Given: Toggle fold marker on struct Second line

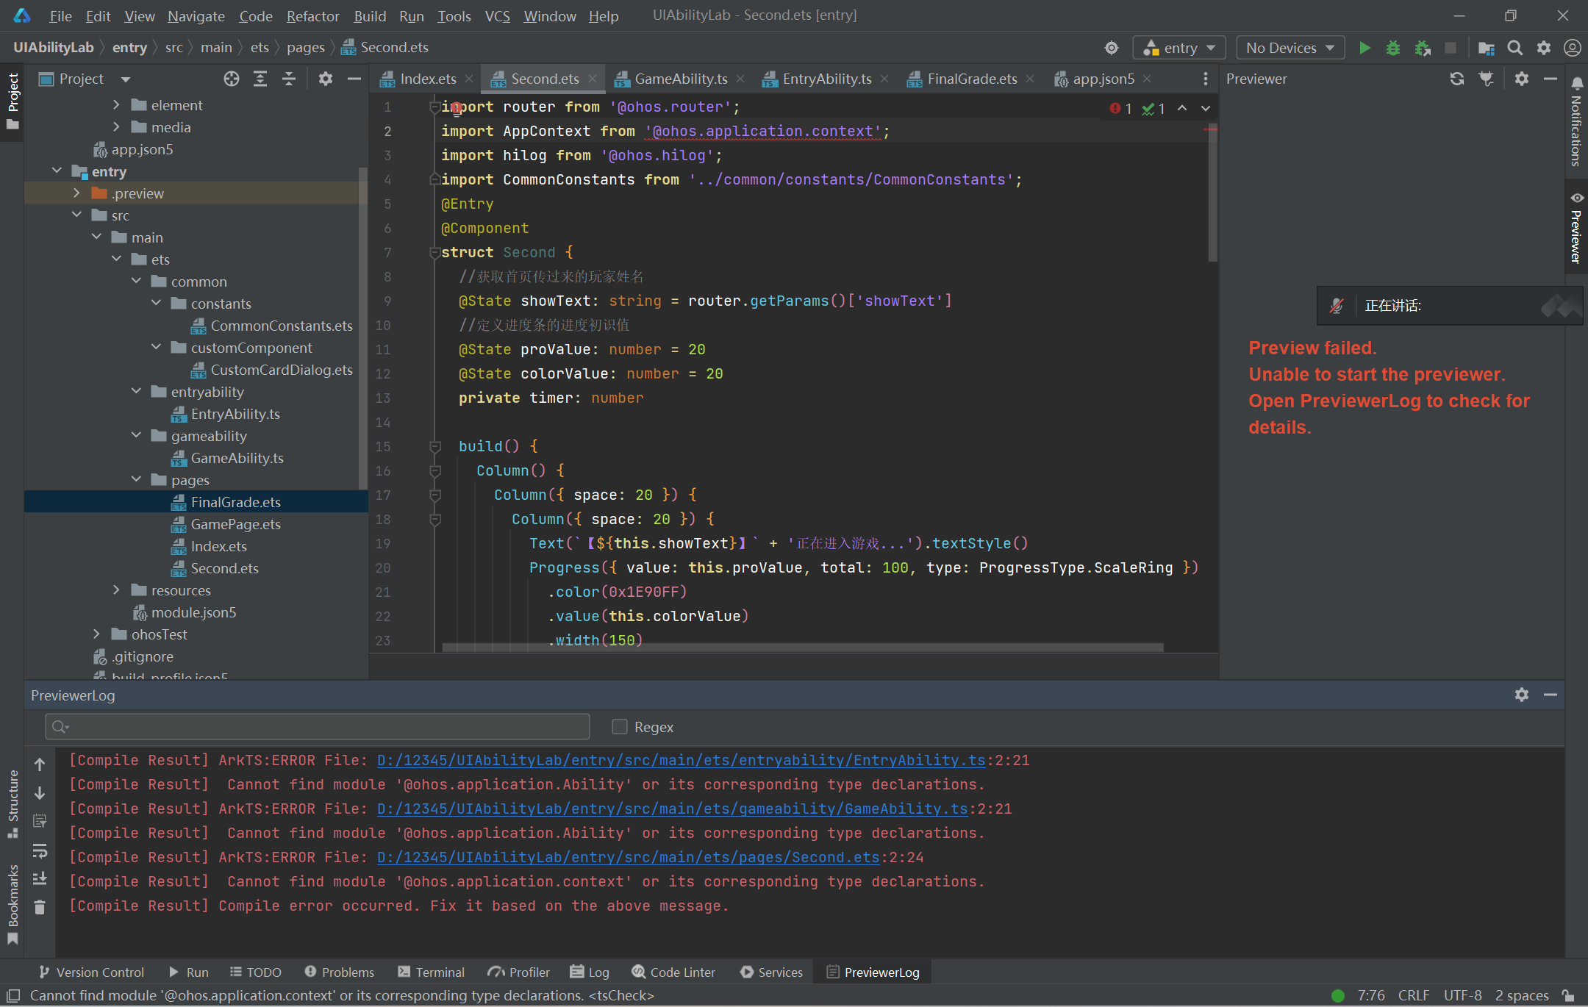Looking at the screenshot, I should [434, 252].
